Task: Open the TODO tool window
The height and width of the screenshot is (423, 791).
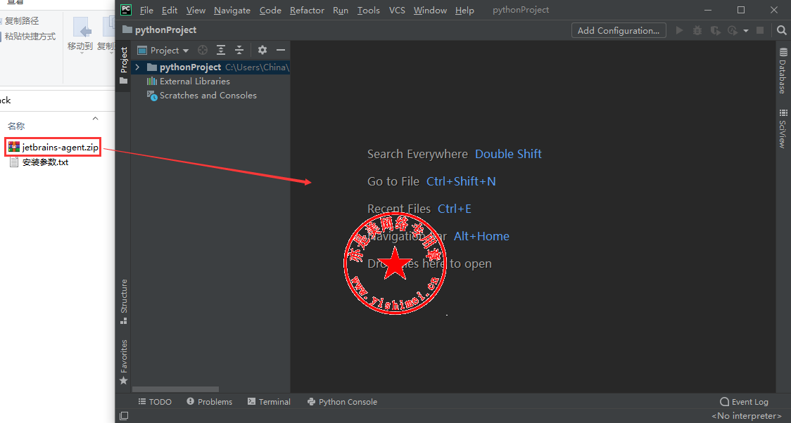Action: 155,402
